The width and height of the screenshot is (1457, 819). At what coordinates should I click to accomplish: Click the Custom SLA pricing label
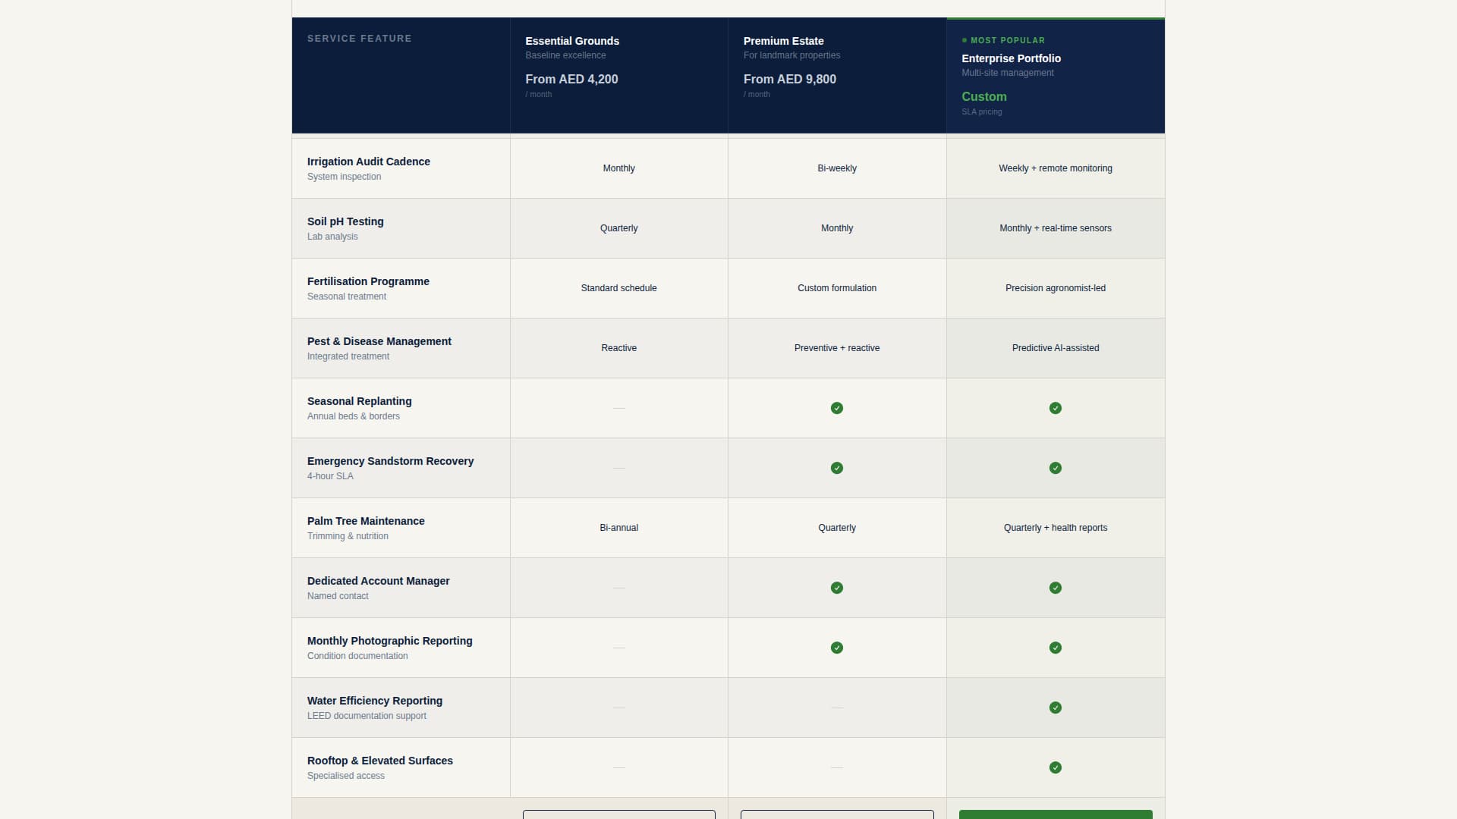(x=984, y=102)
